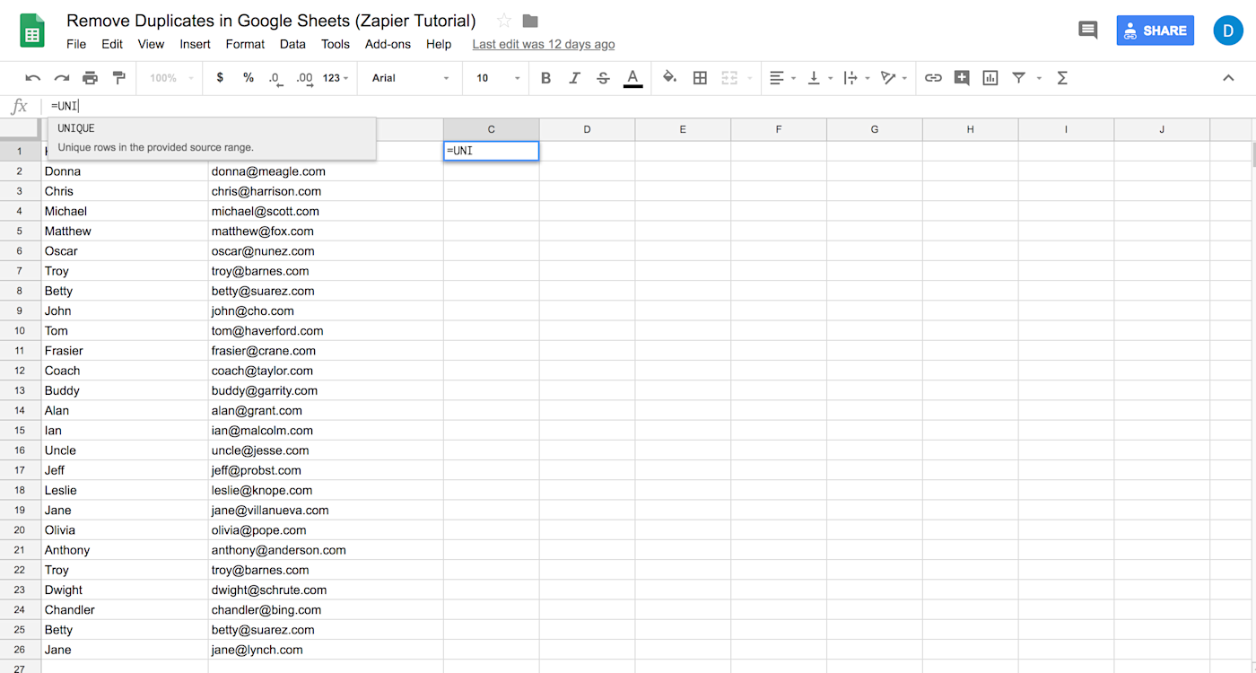Select the column J header
The image size is (1256, 673).
1162,129
